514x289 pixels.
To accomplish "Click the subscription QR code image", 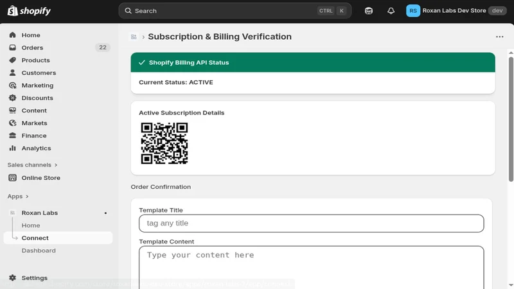I will click(x=164, y=143).
